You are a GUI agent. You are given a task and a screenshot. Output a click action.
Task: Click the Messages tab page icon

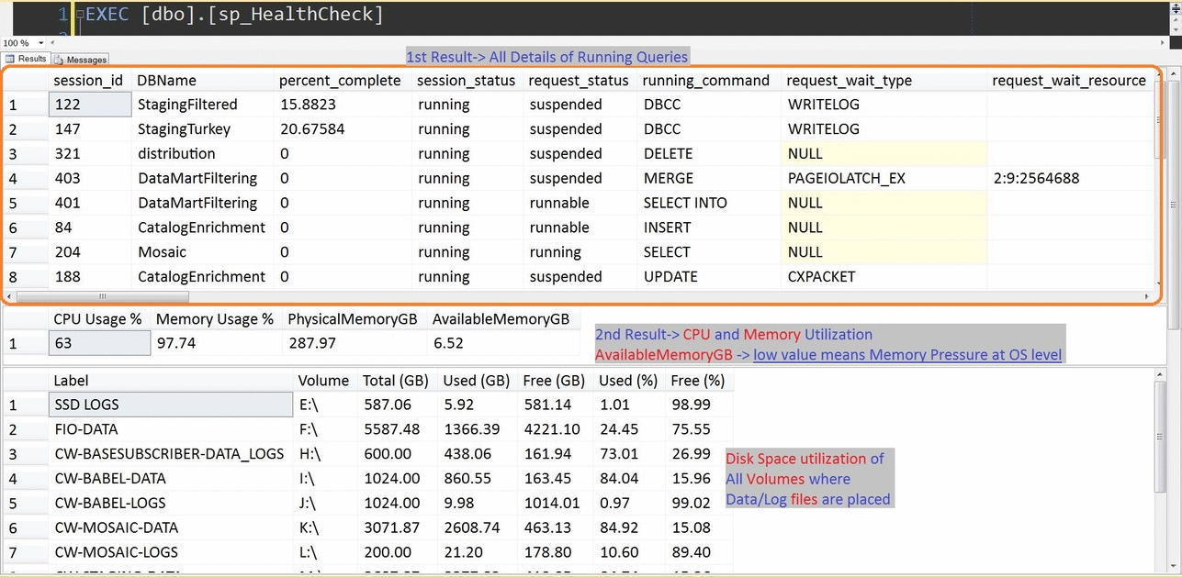pos(60,60)
